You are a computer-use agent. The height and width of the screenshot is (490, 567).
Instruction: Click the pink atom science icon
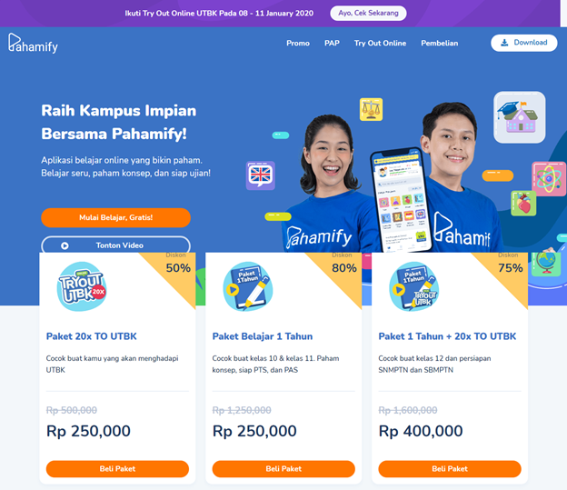click(549, 179)
